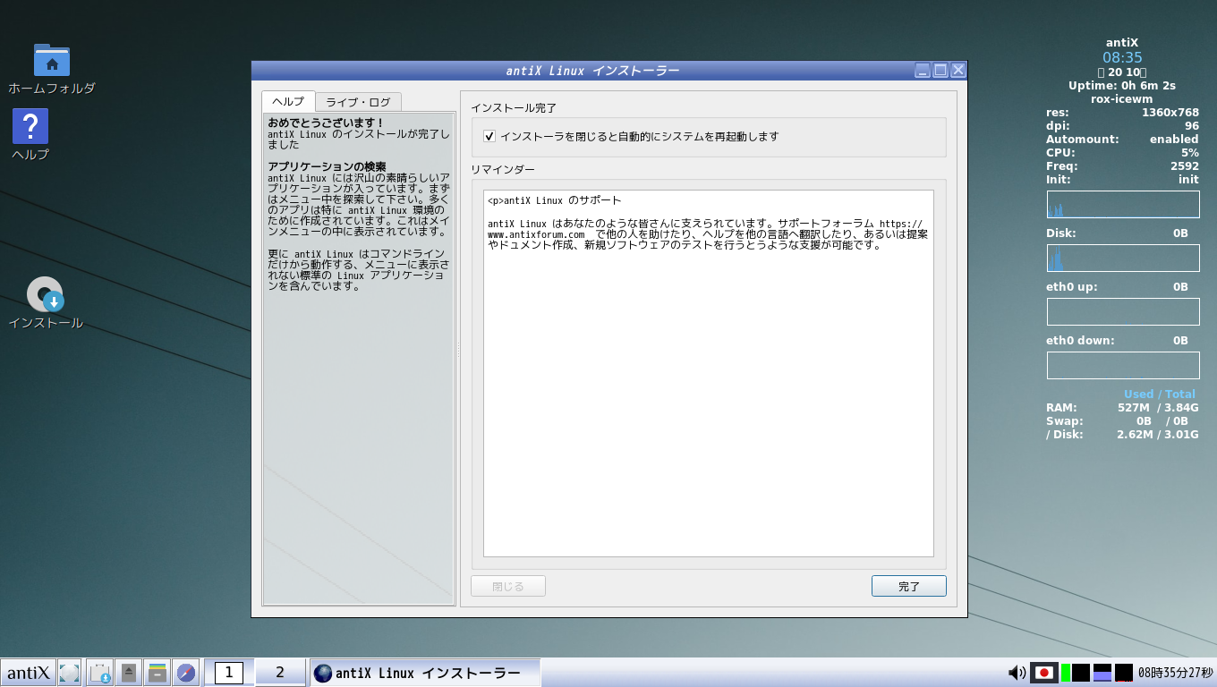Click the res: 1360x768 line
Viewport: 1217px width, 687px height.
(x=1122, y=113)
